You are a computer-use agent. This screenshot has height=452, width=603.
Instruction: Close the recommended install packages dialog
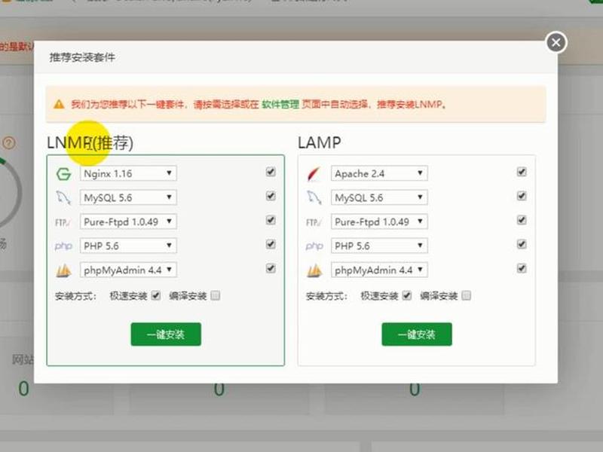pyautogui.click(x=556, y=42)
